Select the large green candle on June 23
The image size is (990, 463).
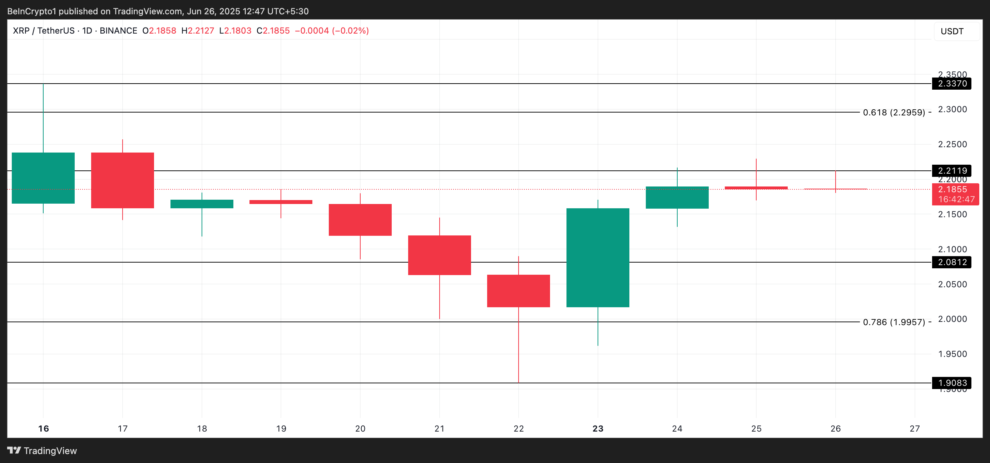[x=598, y=258]
